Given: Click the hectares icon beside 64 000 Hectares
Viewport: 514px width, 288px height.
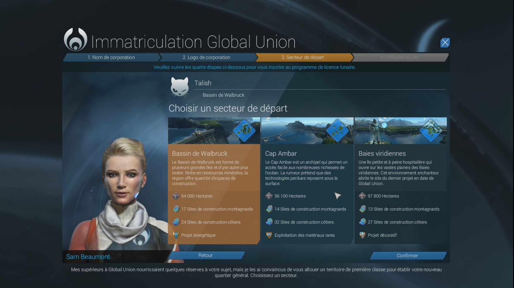Looking at the screenshot, I should coord(176,196).
